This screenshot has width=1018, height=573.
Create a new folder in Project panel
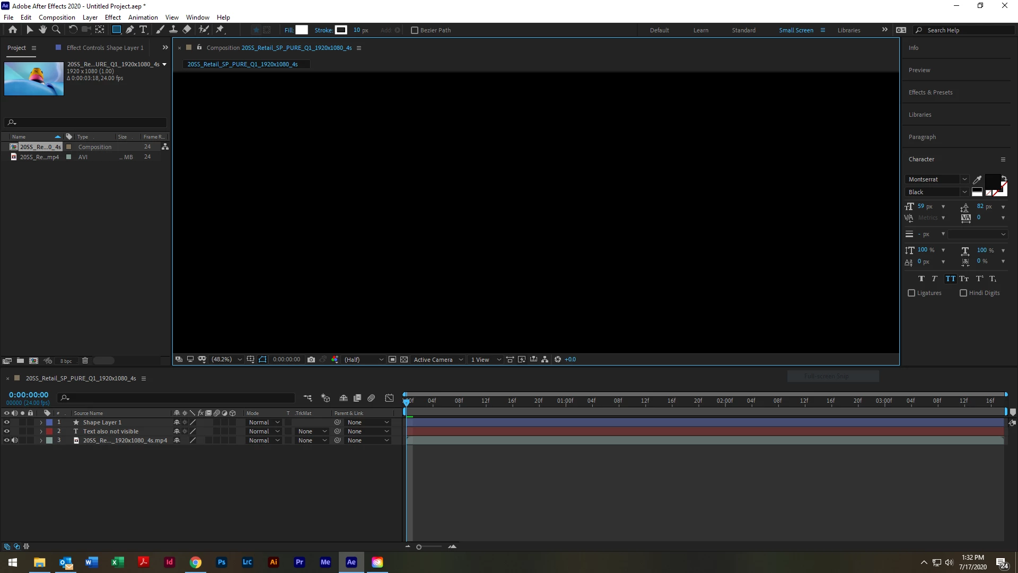click(x=20, y=361)
